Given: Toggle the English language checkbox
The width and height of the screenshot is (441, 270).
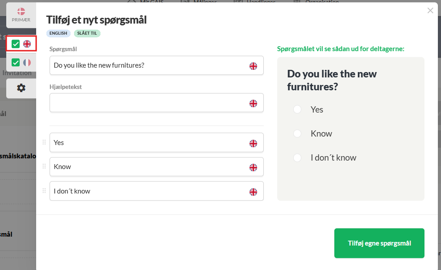Looking at the screenshot, I should click(x=16, y=44).
